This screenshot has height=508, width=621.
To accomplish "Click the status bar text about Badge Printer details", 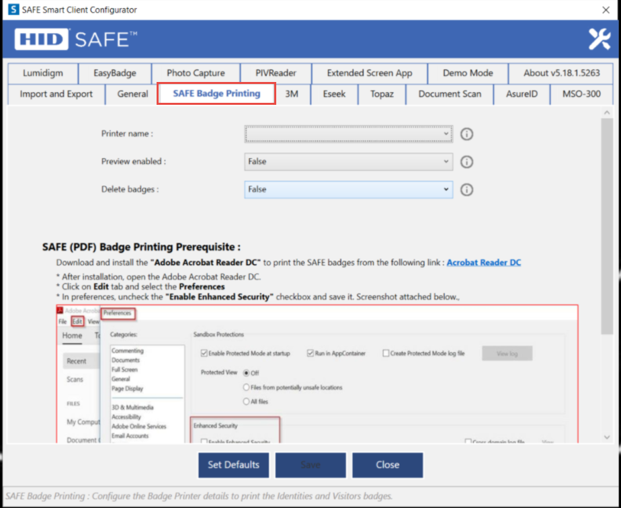I will point(199,496).
